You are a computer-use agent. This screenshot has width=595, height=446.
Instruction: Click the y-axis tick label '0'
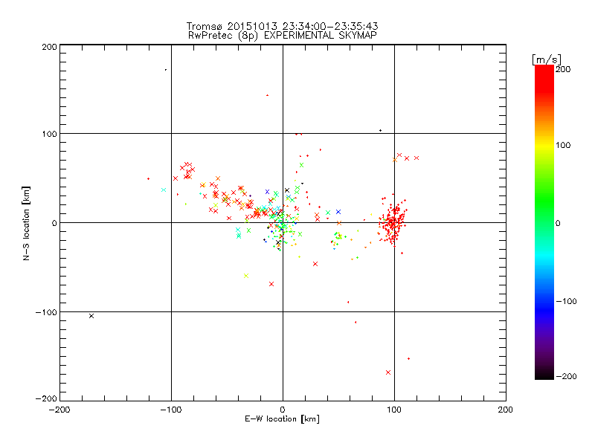54,223
